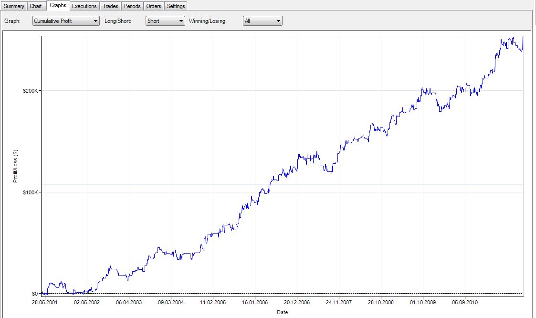
Task: Click the $100K y-axis label
Action: click(x=31, y=192)
